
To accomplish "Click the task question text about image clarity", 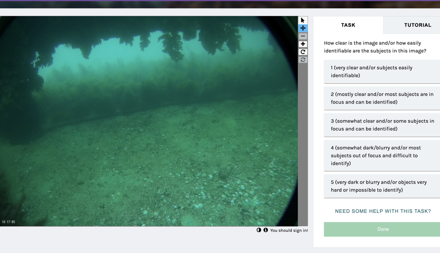I will pos(375,47).
